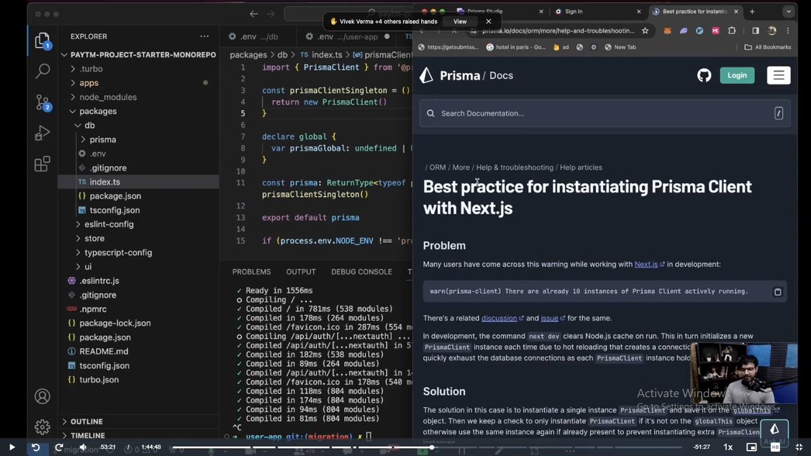Open the .env .../user-app editor tab
This screenshot has height=456, width=811.
click(347, 36)
